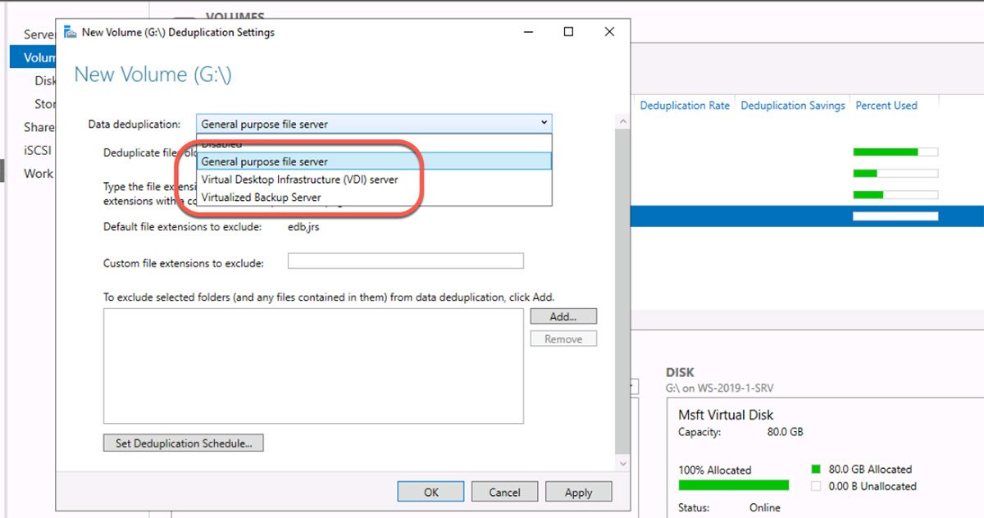Click Add to exclude a folder
984x518 pixels.
point(563,316)
